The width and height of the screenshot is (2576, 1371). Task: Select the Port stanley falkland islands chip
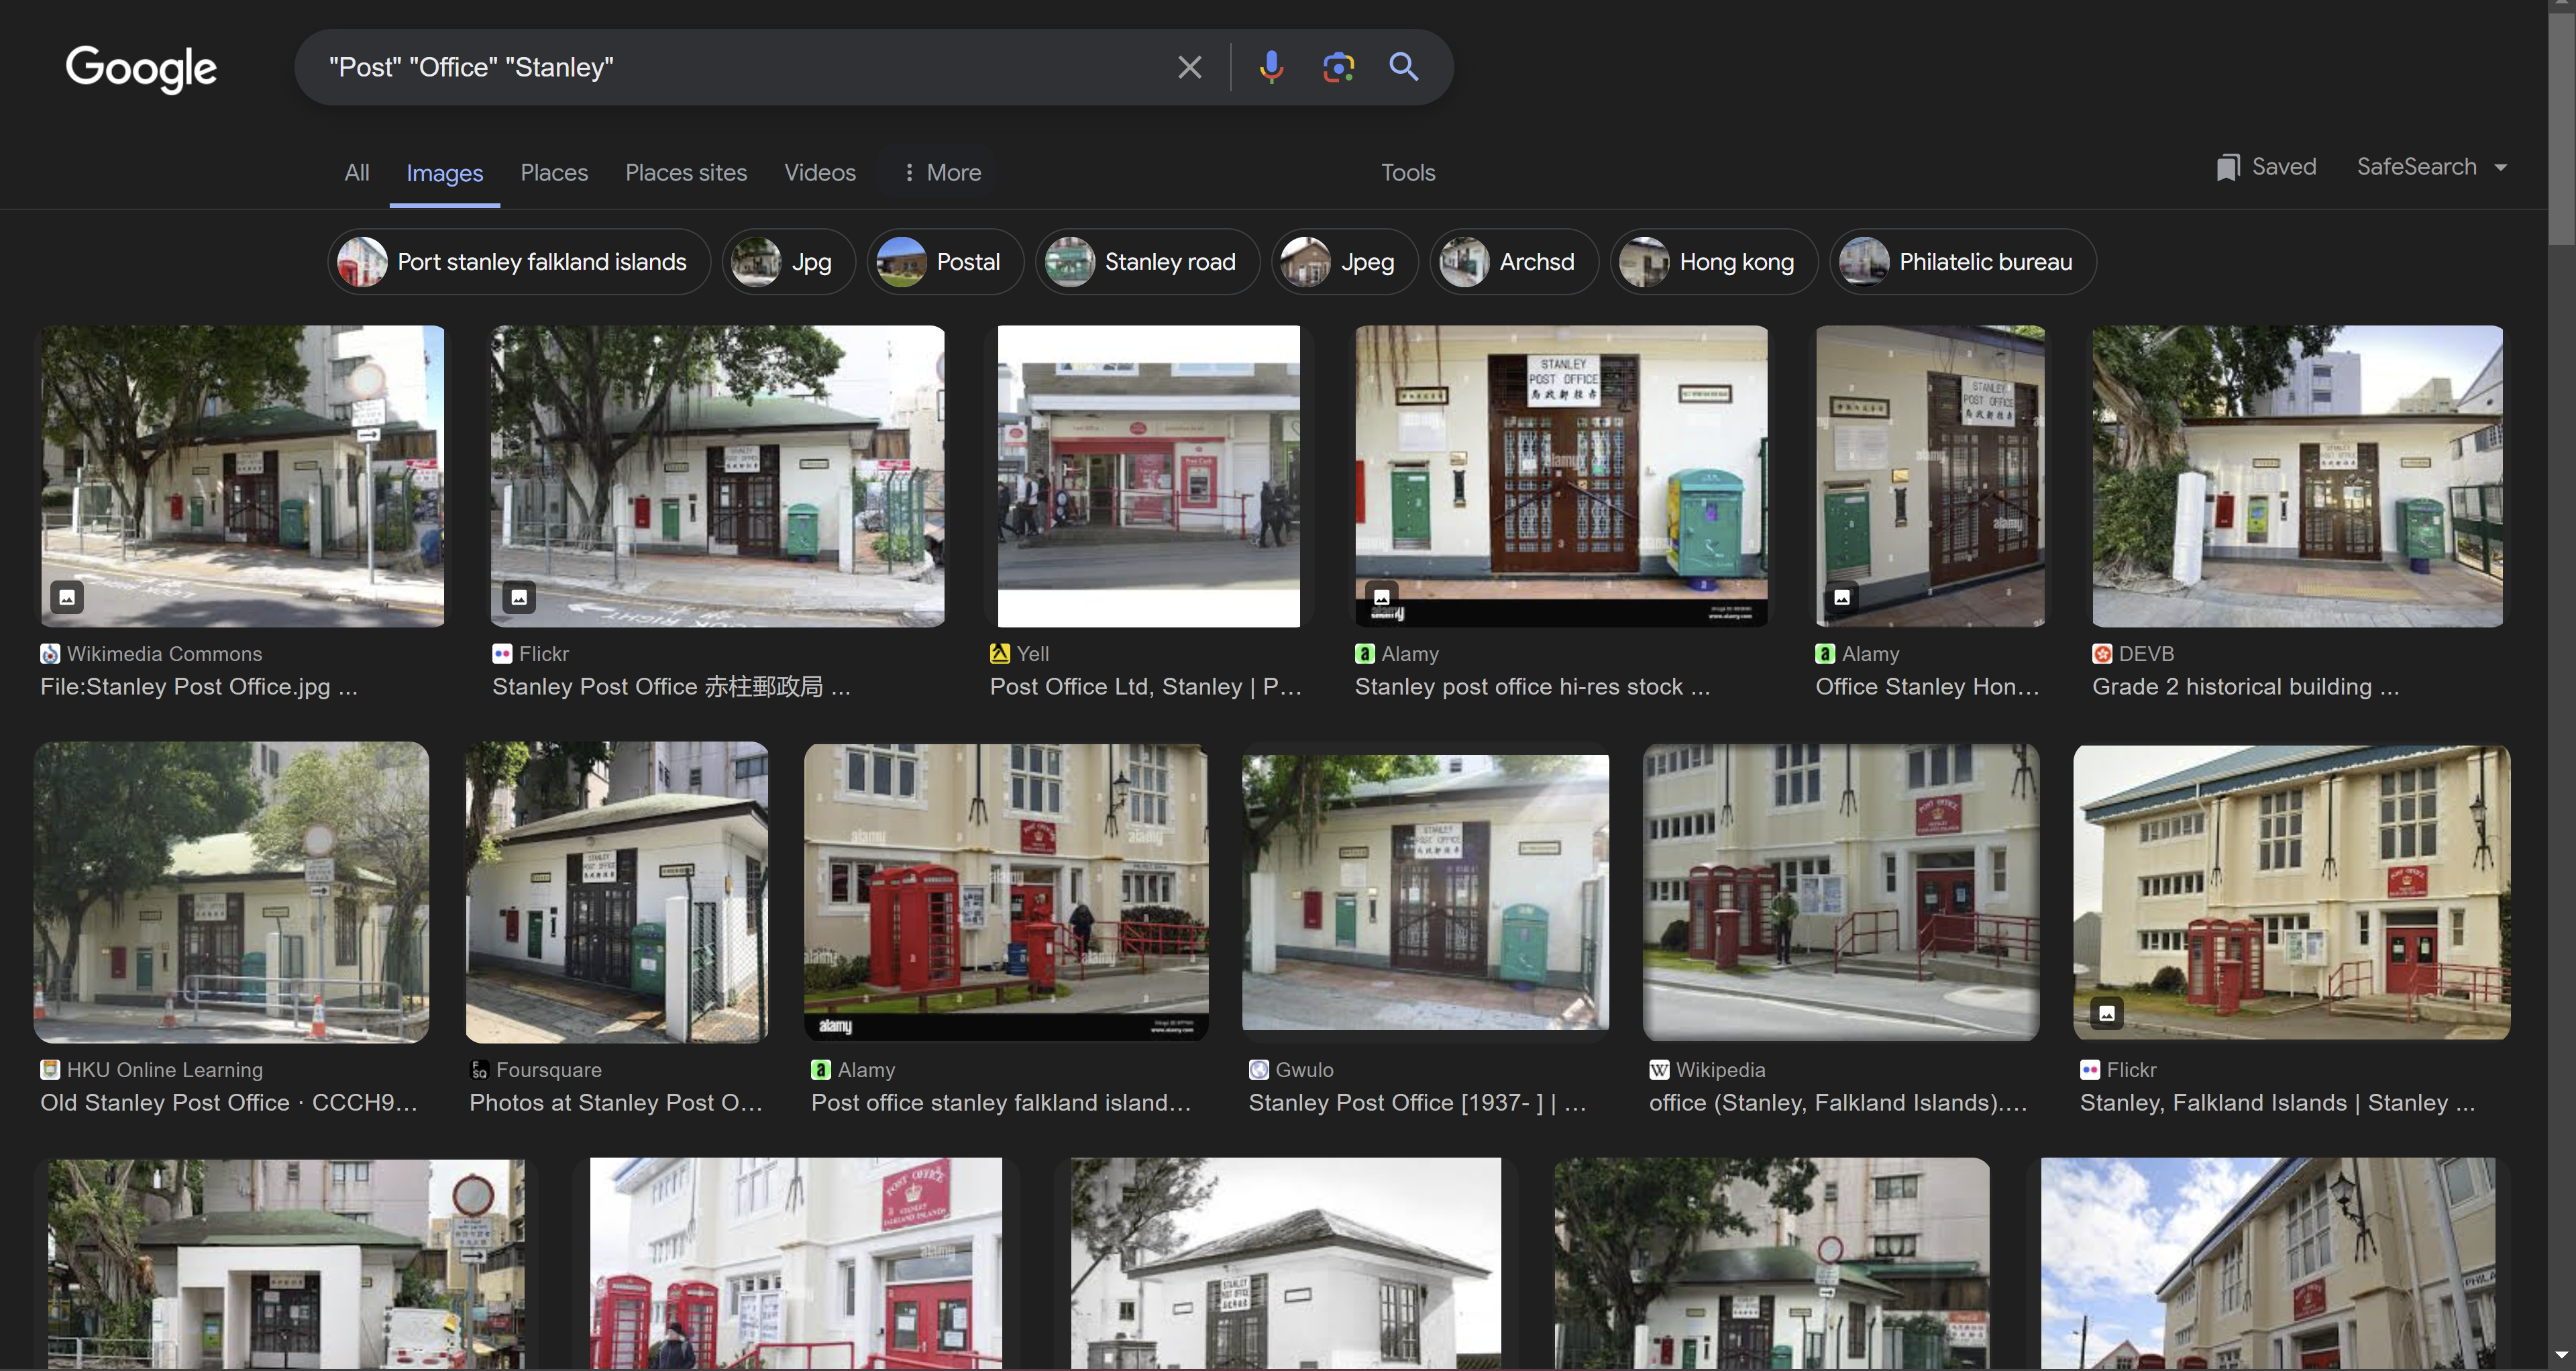point(519,262)
